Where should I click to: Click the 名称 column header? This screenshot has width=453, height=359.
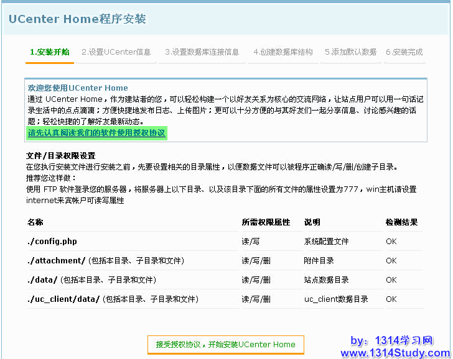[x=35, y=222]
